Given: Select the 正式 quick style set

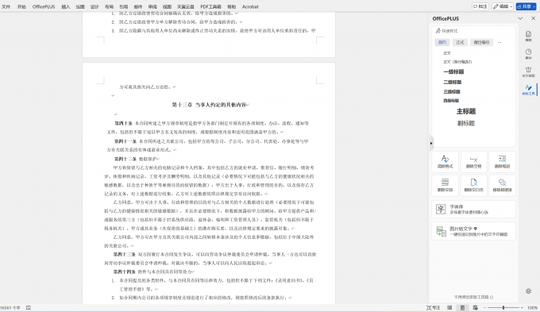Looking at the screenshot, I should pyautogui.click(x=460, y=42).
